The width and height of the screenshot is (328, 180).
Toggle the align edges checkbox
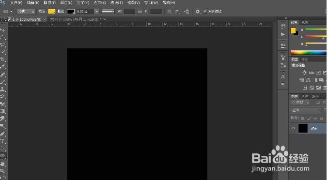[205, 11]
